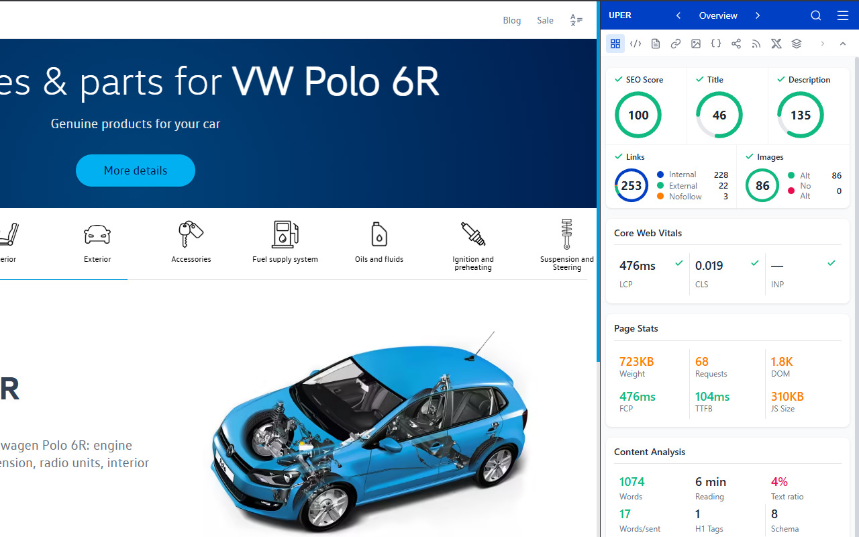
Task: Select the Fuel supply system pump icon
Action: click(285, 234)
